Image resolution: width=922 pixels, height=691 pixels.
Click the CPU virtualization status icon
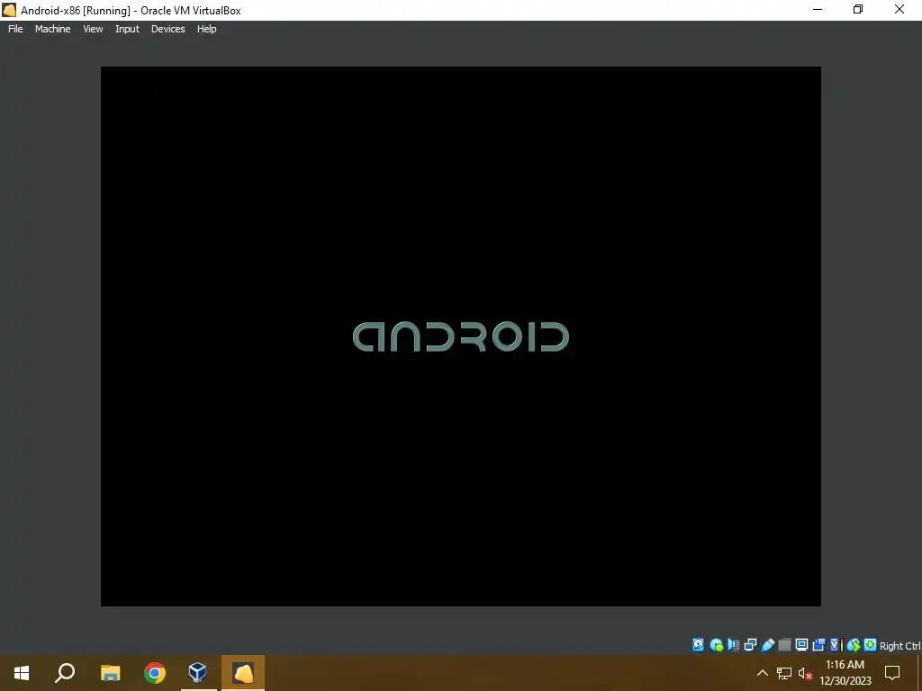[x=836, y=645]
